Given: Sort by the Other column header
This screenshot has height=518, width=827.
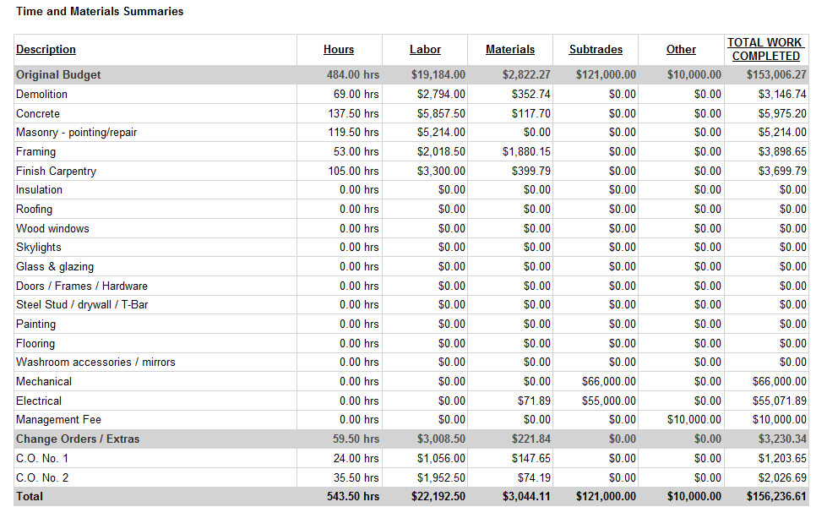Looking at the screenshot, I should [x=681, y=49].
